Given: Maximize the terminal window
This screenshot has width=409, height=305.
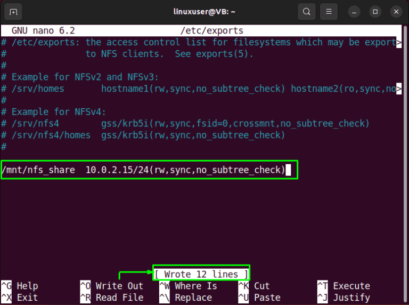Looking at the screenshot, I should click(x=375, y=11).
